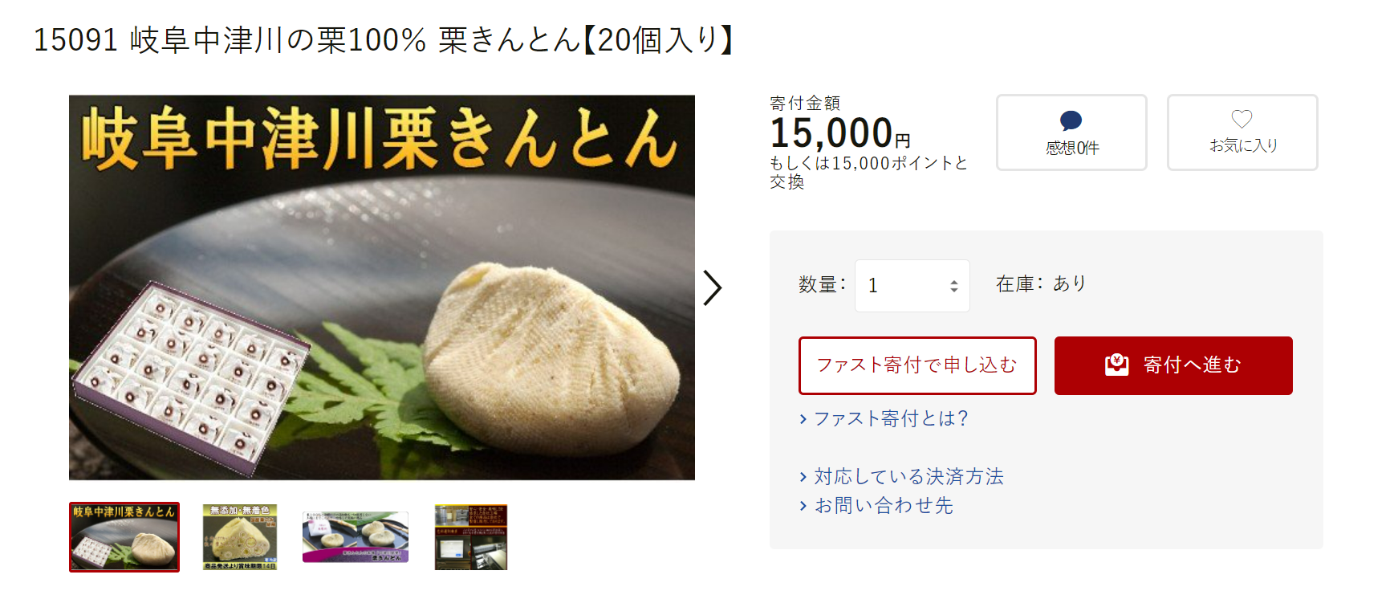The image size is (1394, 595).
Task: Click the product title 栗きんとん【20個入り】
Action: pos(585,39)
